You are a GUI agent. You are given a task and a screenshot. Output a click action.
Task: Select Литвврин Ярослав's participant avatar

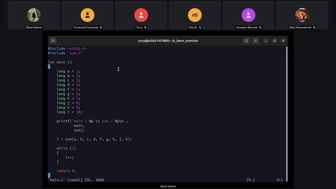(x=248, y=15)
